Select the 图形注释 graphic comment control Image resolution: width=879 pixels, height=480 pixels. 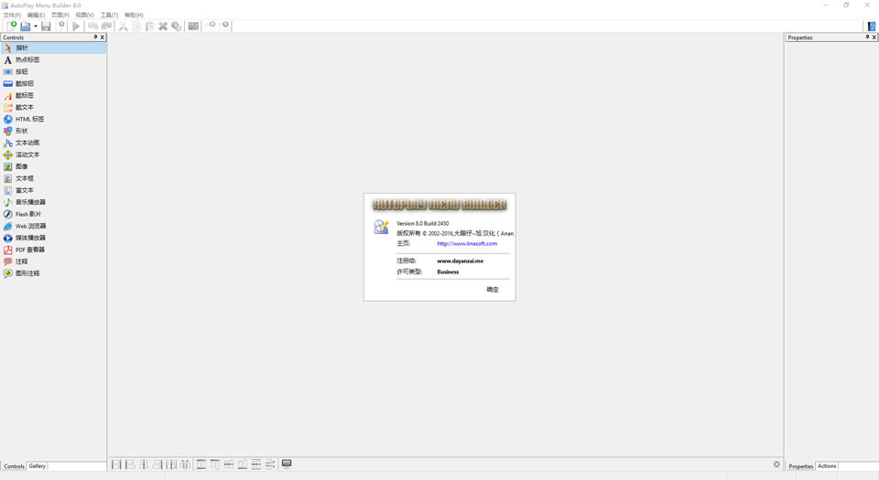pos(53,273)
